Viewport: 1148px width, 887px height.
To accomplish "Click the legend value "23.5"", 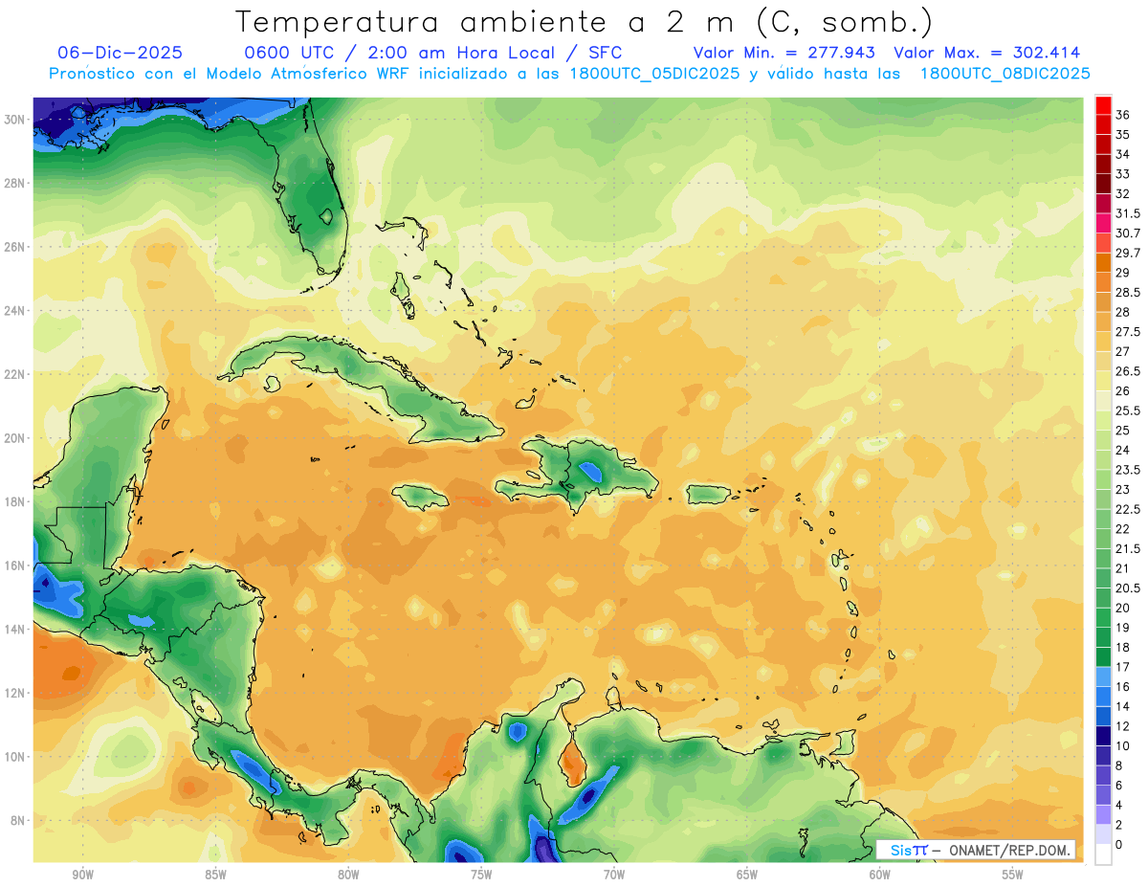I will tap(1128, 470).
